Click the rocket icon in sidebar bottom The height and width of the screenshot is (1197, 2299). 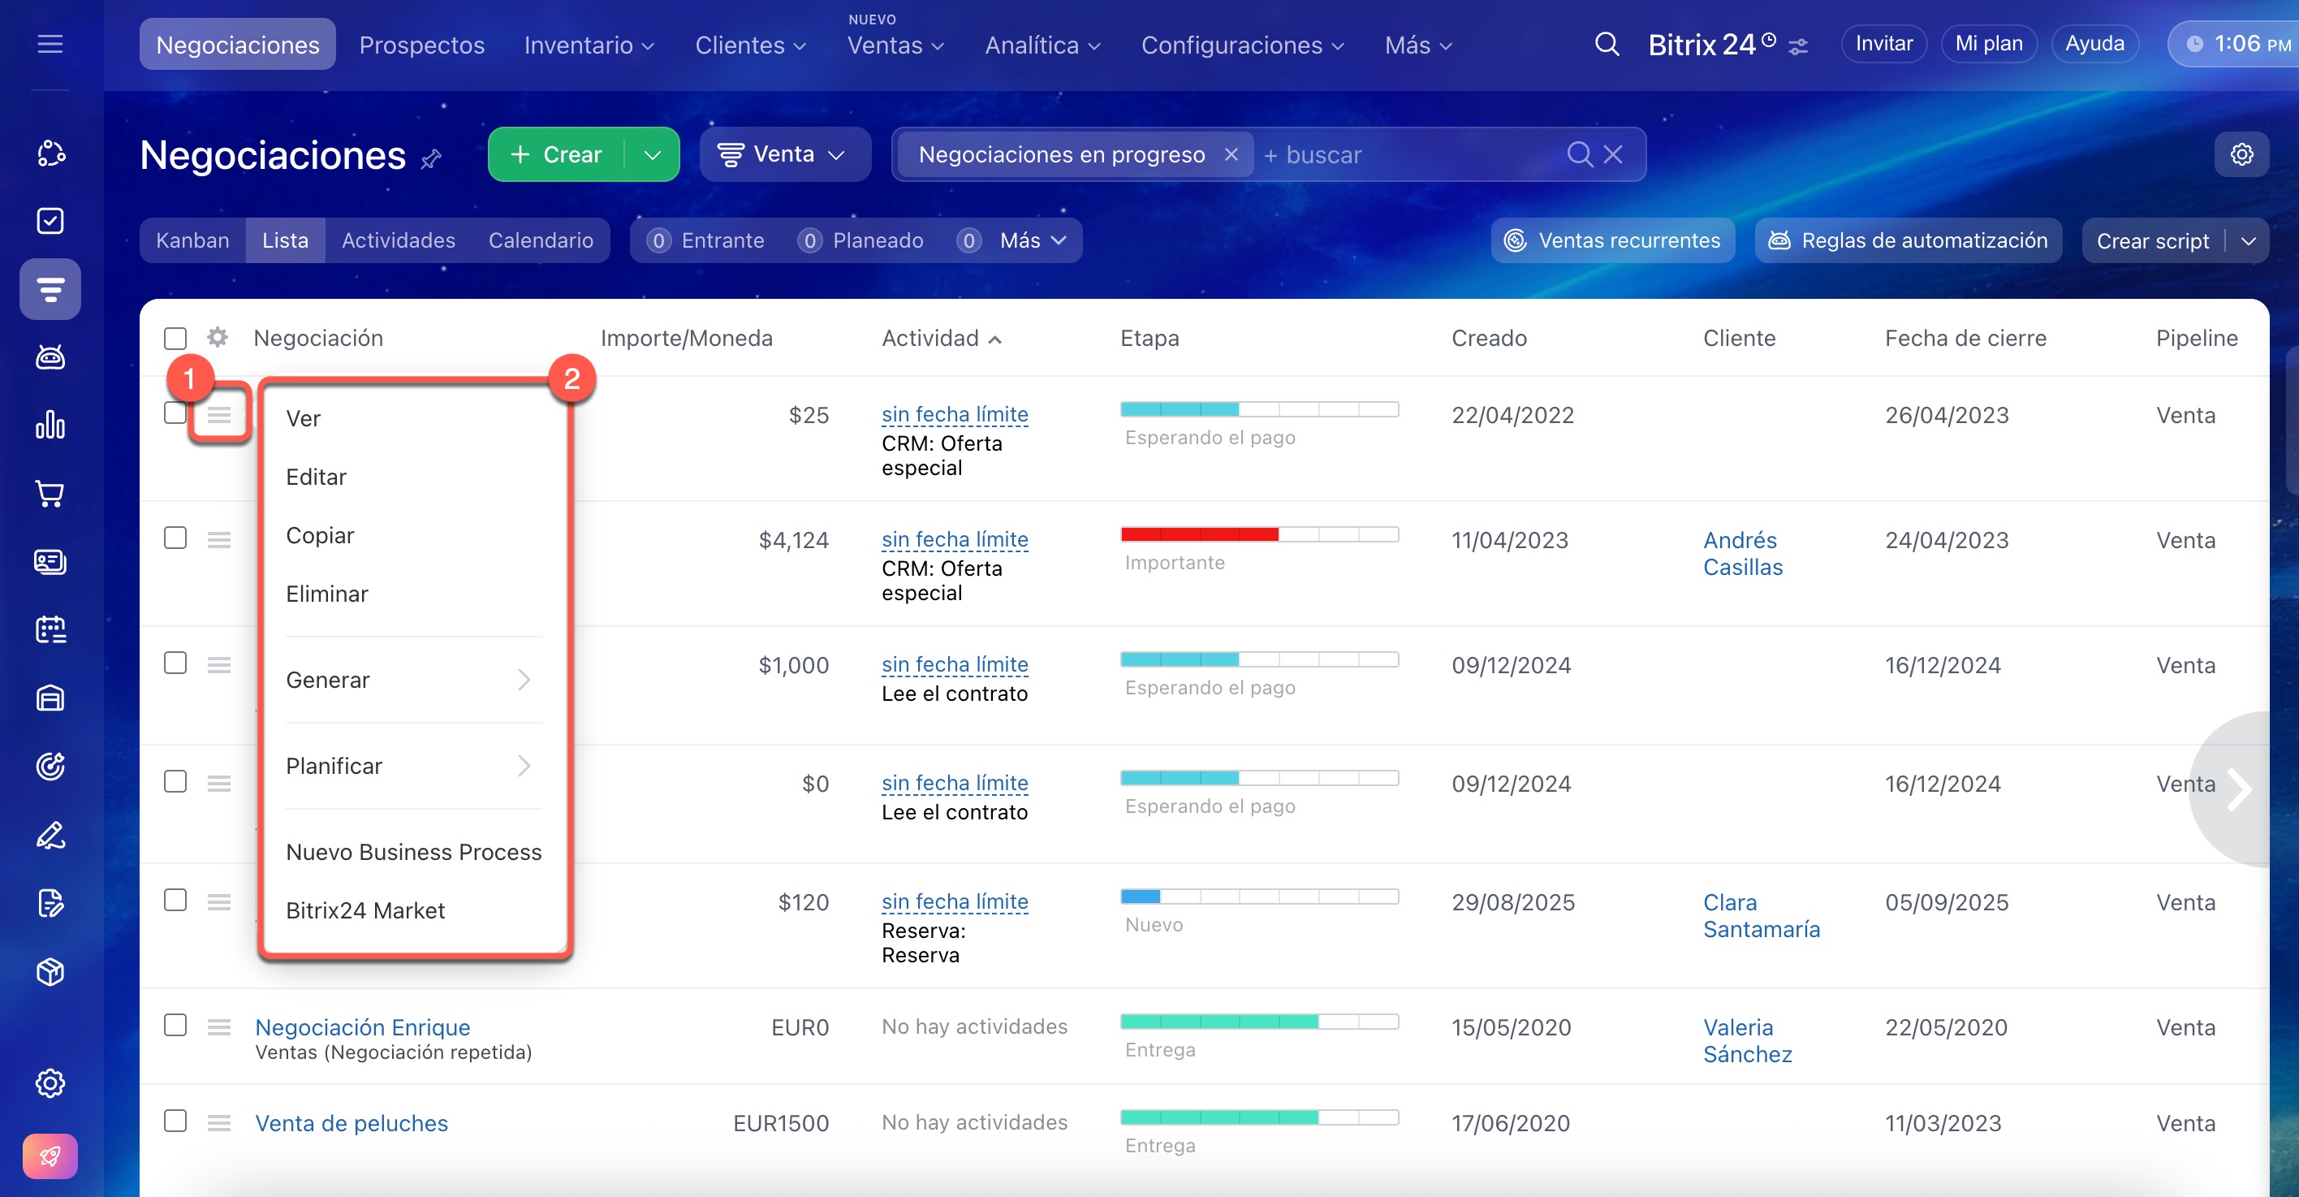pos(50,1156)
